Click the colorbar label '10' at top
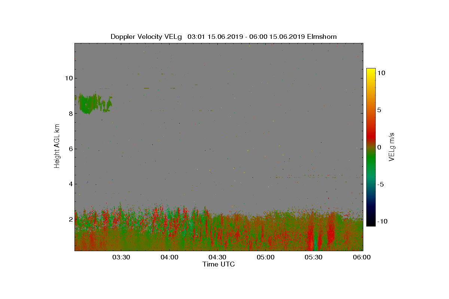This screenshot has width=449, height=299. pos(381,73)
